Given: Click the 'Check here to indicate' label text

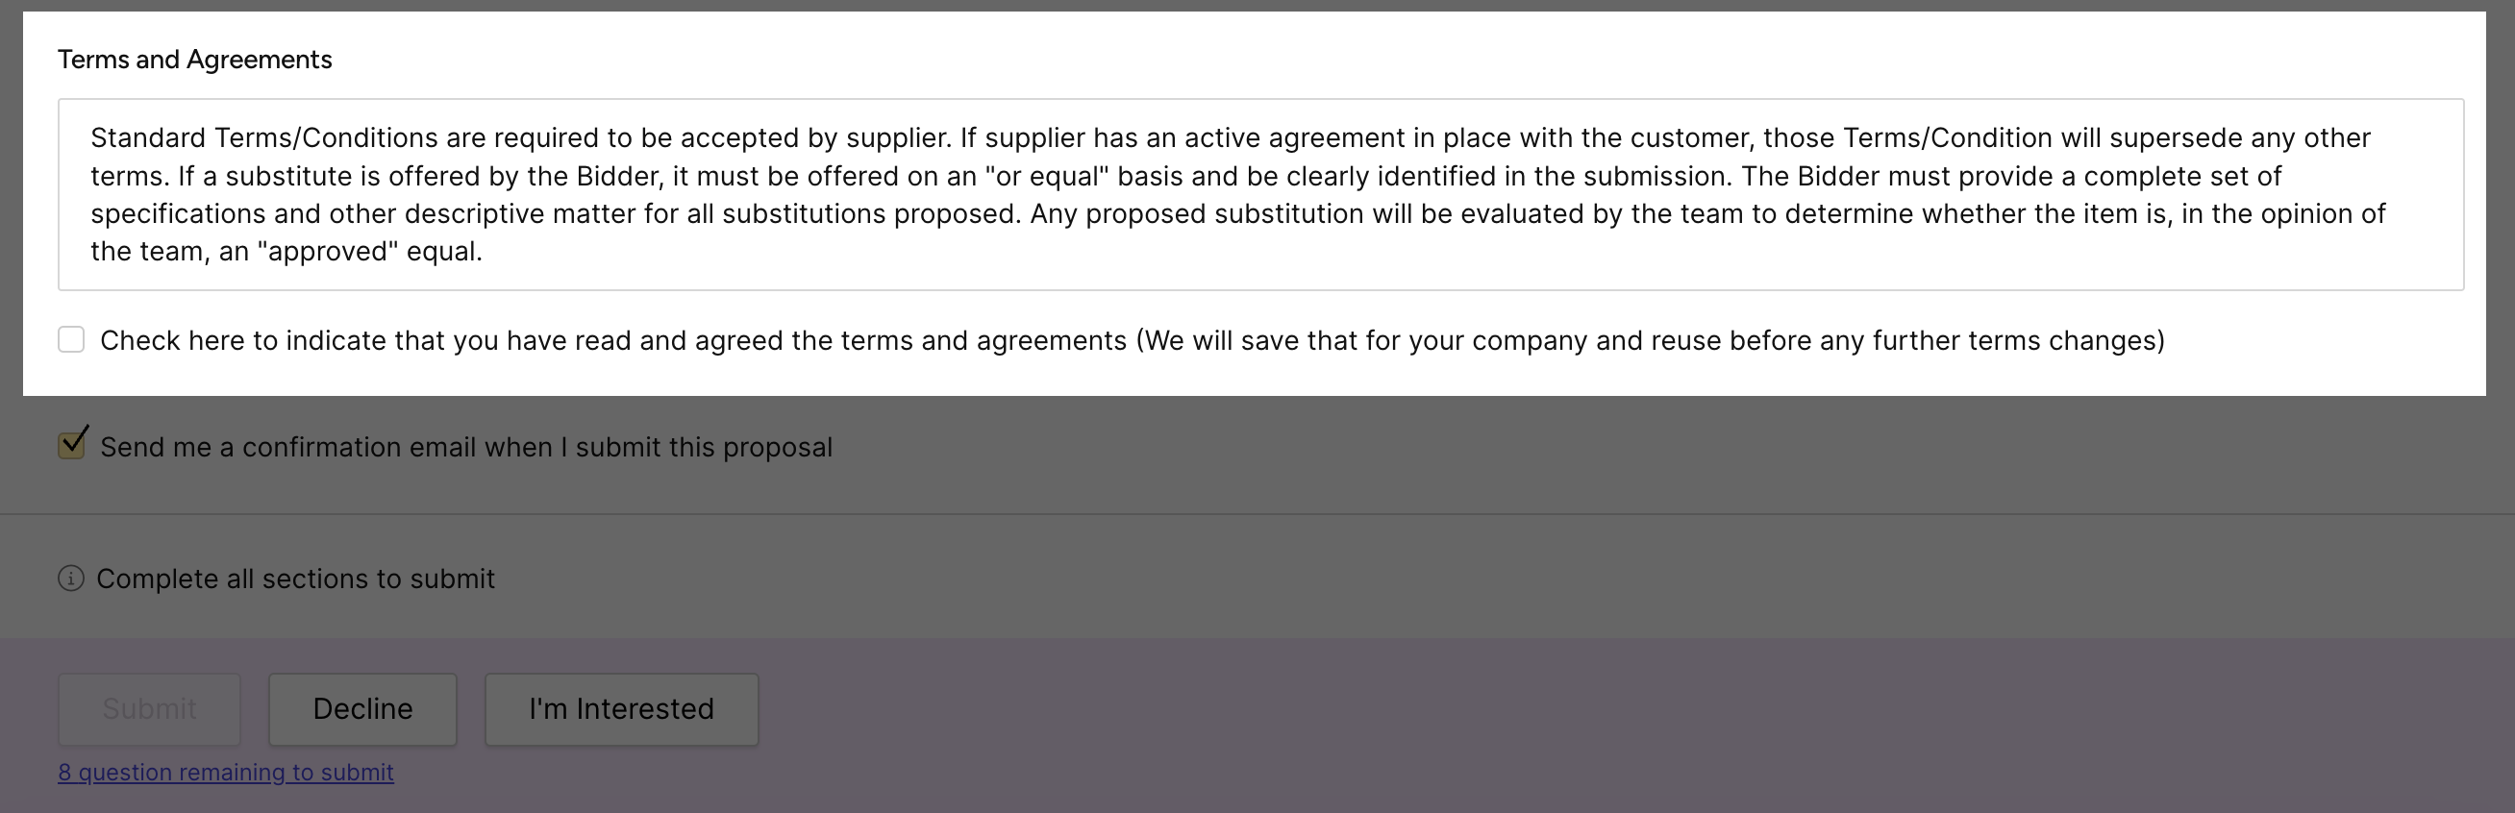Looking at the screenshot, I should [613, 340].
